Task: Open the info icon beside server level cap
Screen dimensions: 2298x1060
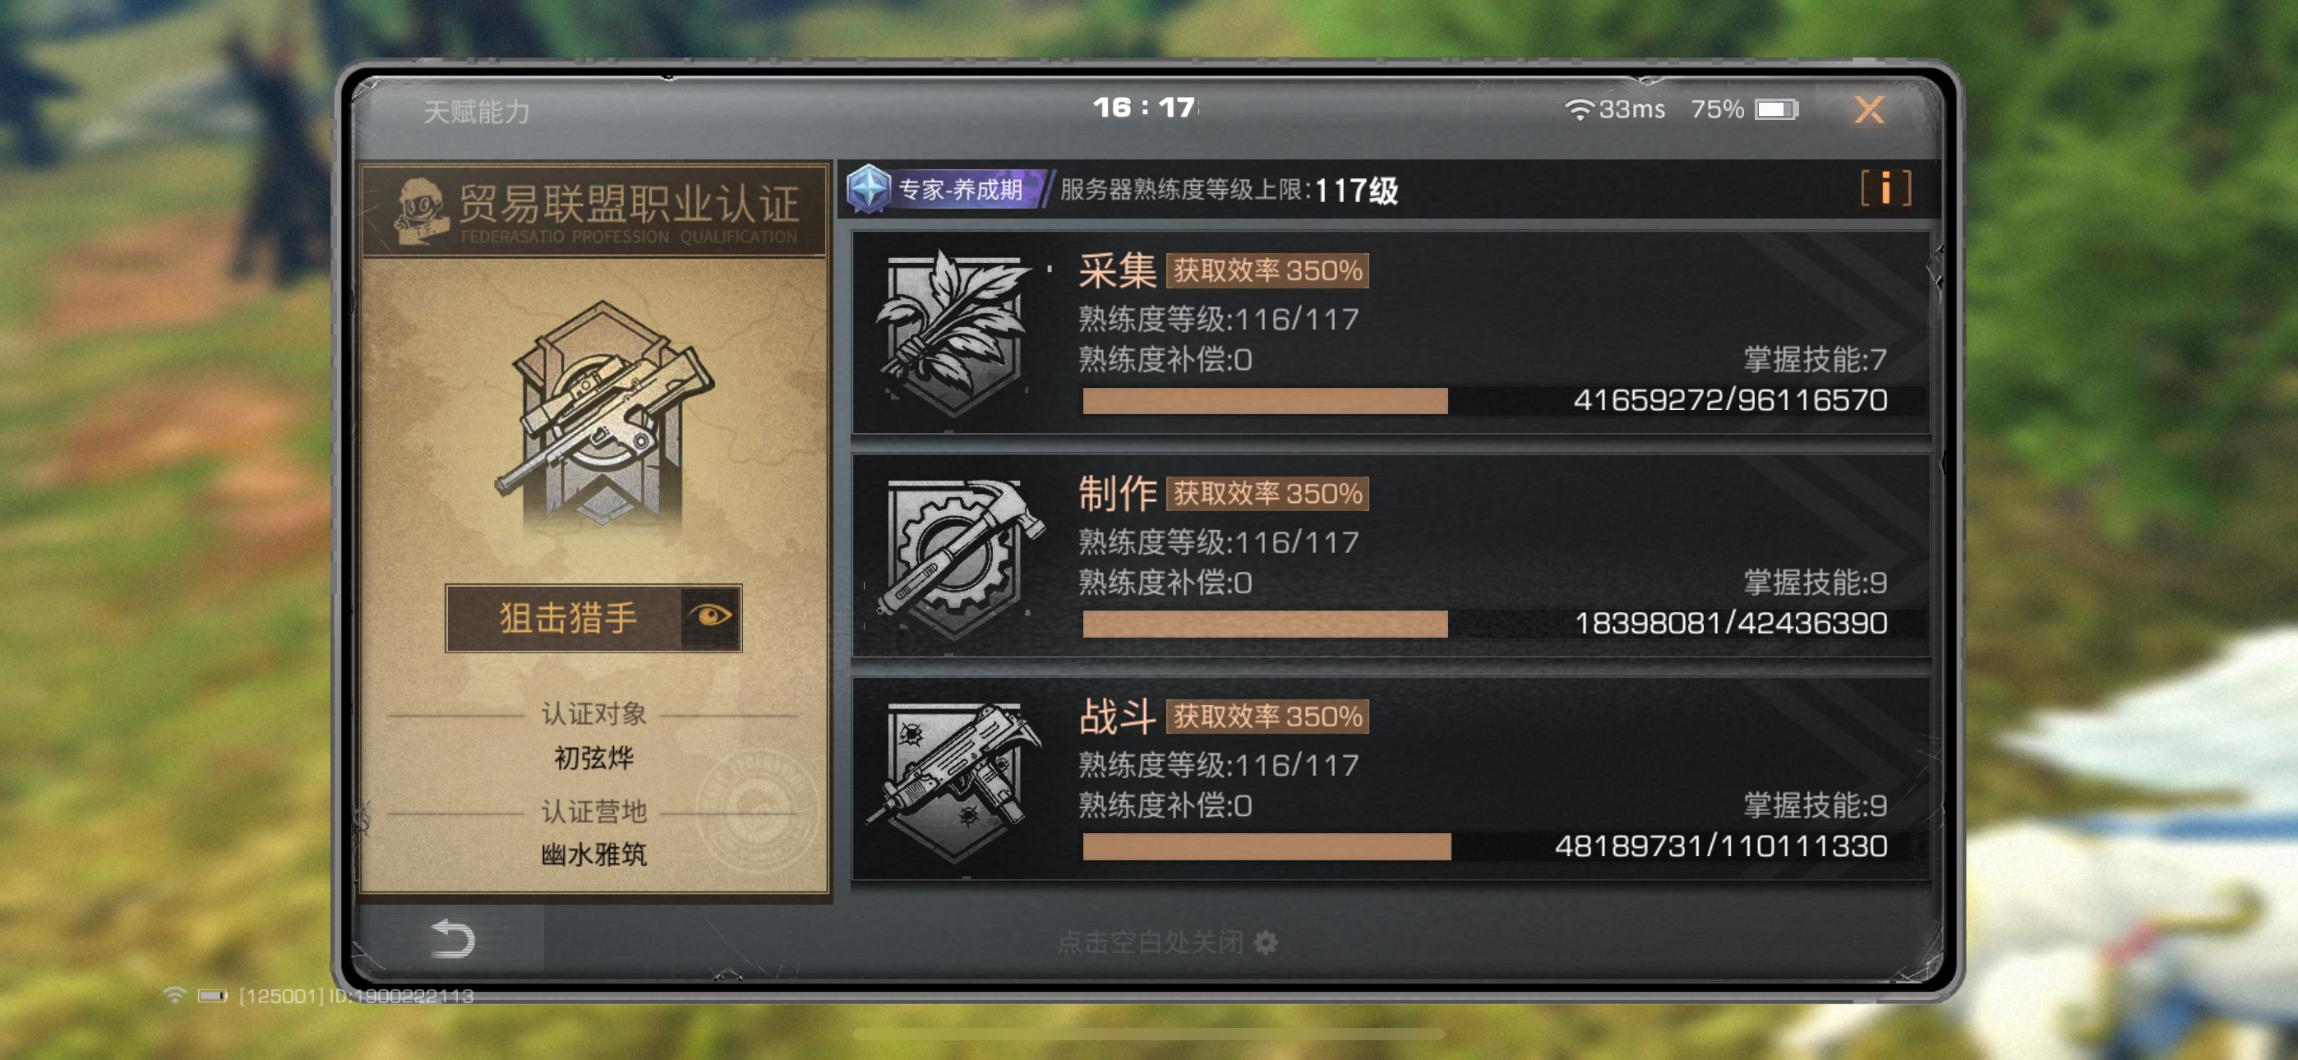Action: pos(1886,188)
